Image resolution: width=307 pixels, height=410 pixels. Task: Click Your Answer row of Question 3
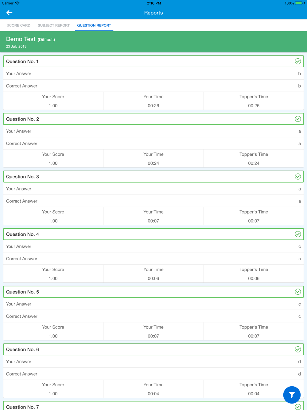click(x=153, y=189)
